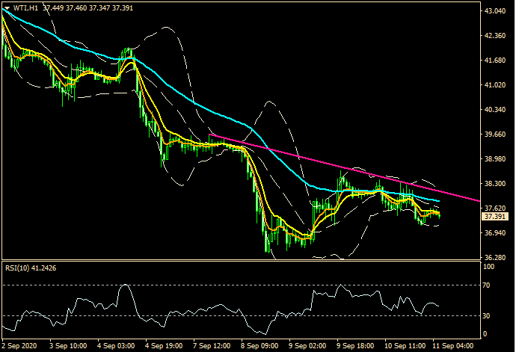Click the RSI(10) indicator label
Viewport: 516px width, 352px height.
[17, 266]
